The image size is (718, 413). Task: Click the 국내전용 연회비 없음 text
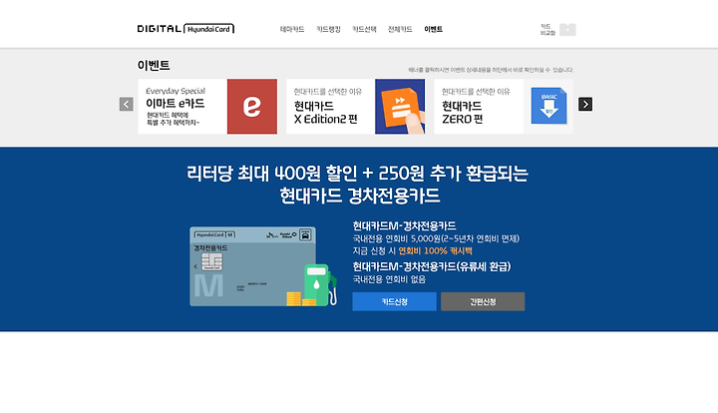pyautogui.click(x=389, y=279)
